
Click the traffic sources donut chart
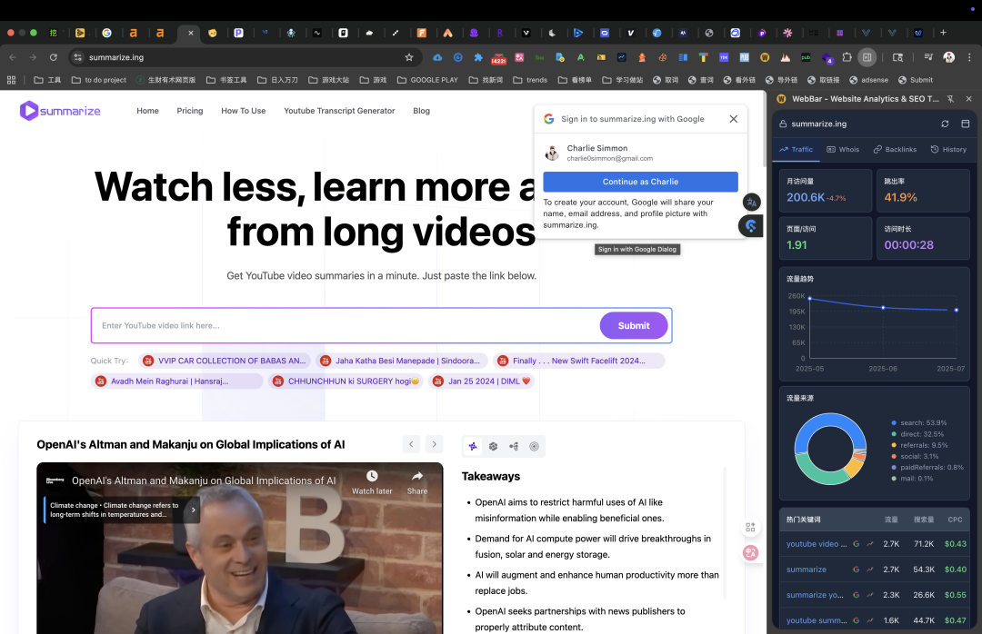tap(830, 449)
